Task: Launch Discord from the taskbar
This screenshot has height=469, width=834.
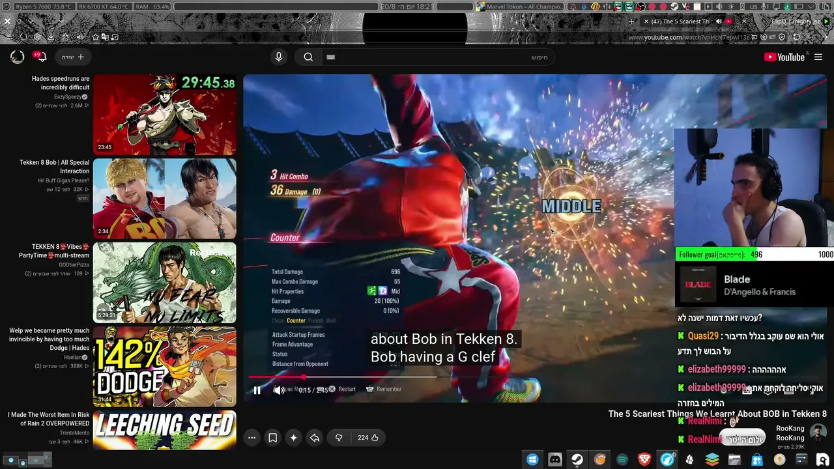Action: [555, 459]
